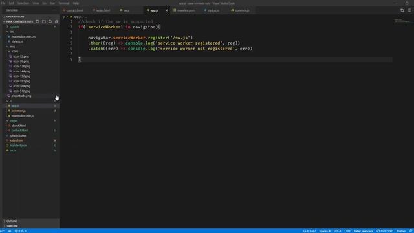Open the View menu
This screenshot has width=414, height=233.
(36, 3)
